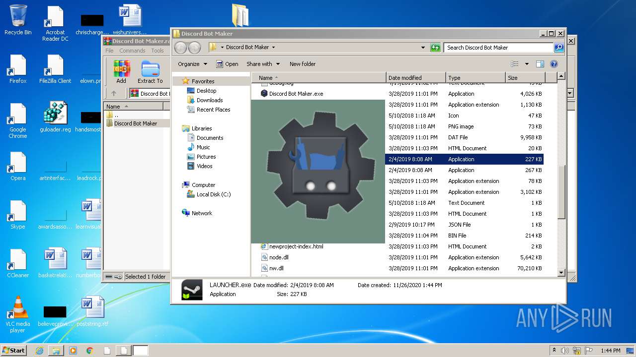Click the Explorer back navigation button
Screen dimensions: 636x357
[x=180, y=48]
